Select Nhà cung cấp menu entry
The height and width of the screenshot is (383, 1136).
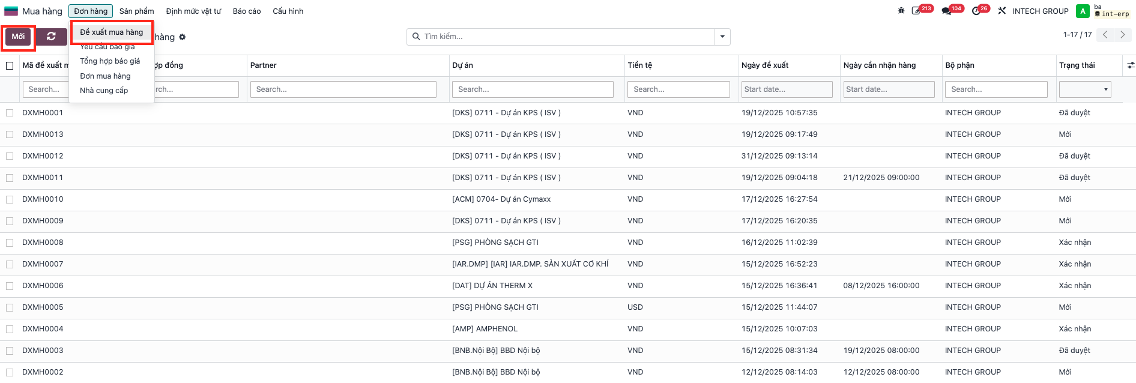(104, 91)
